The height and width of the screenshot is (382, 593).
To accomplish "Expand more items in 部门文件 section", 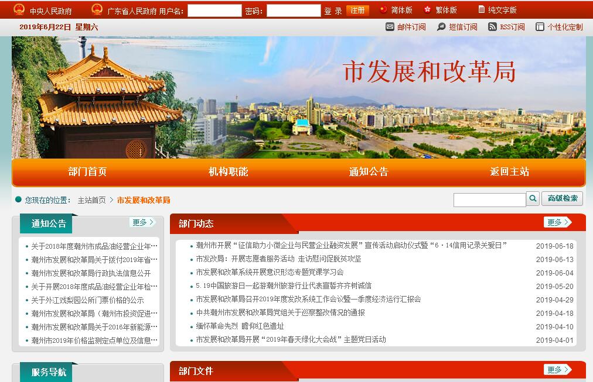I will pyautogui.click(x=557, y=370).
